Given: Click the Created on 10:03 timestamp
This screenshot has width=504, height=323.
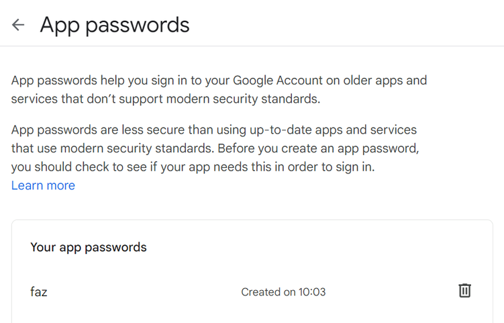Looking at the screenshot, I should coord(283,292).
